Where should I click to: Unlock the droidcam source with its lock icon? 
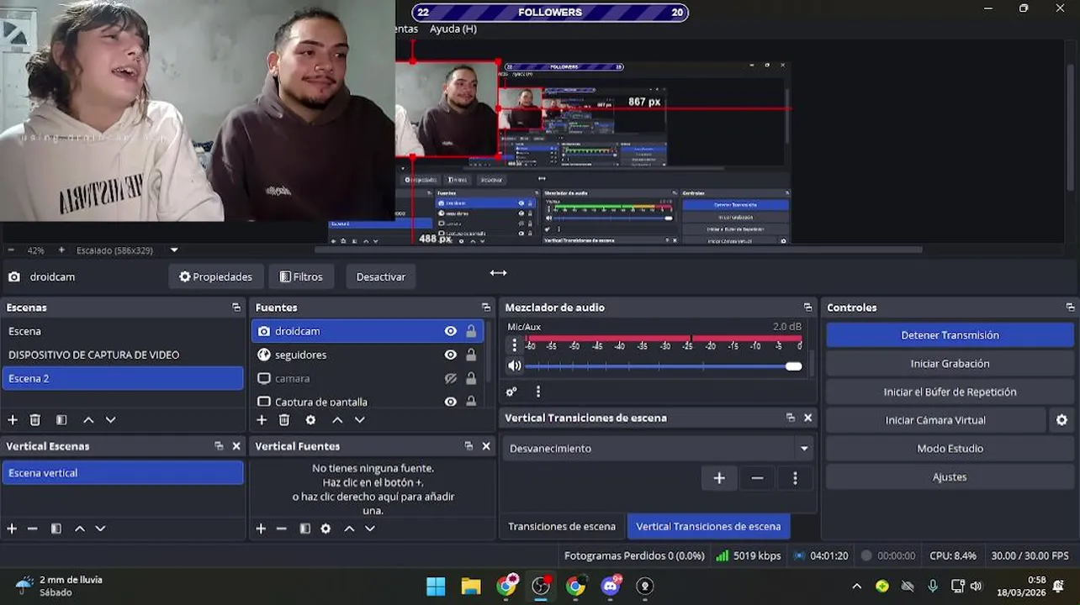click(x=471, y=331)
